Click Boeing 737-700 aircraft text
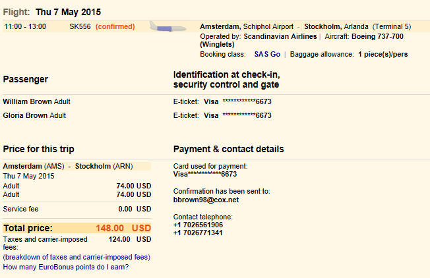Viewport: 430px width, 278px height. pos(377,36)
